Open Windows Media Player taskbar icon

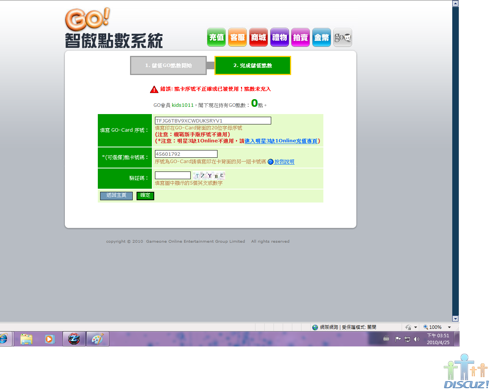click(x=50, y=339)
